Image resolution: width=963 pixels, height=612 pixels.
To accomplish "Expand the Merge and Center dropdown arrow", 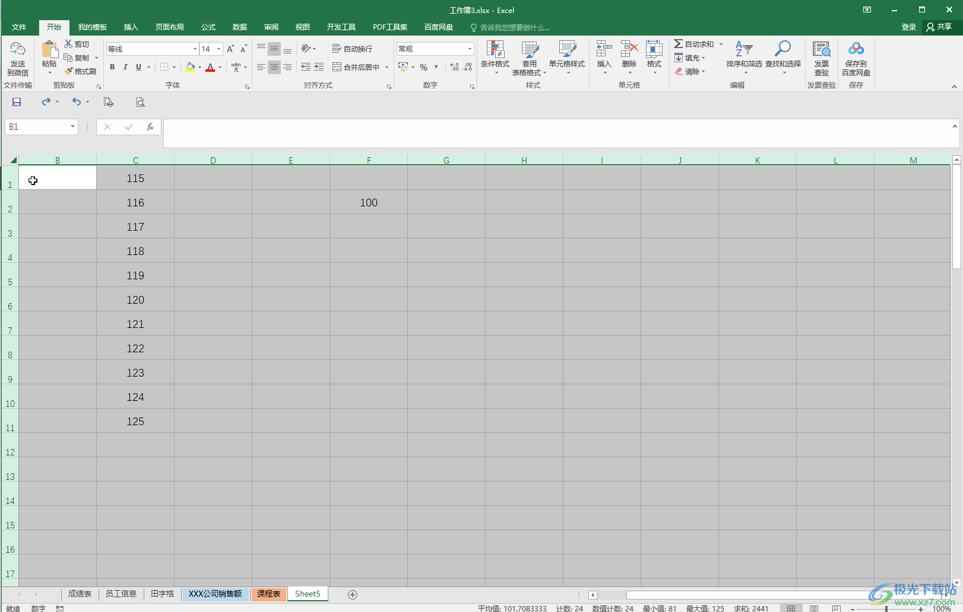I will coord(387,67).
